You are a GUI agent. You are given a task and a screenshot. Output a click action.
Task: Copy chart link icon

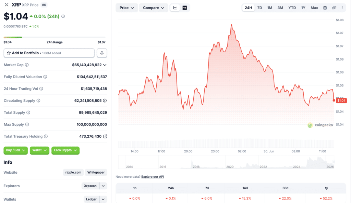click(x=334, y=8)
